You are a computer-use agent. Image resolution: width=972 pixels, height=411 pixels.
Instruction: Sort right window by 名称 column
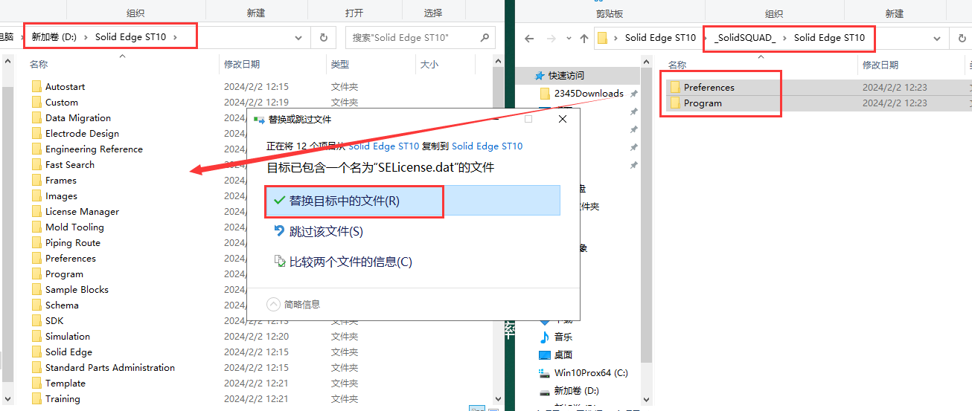pyautogui.click(x=677, y=65)
